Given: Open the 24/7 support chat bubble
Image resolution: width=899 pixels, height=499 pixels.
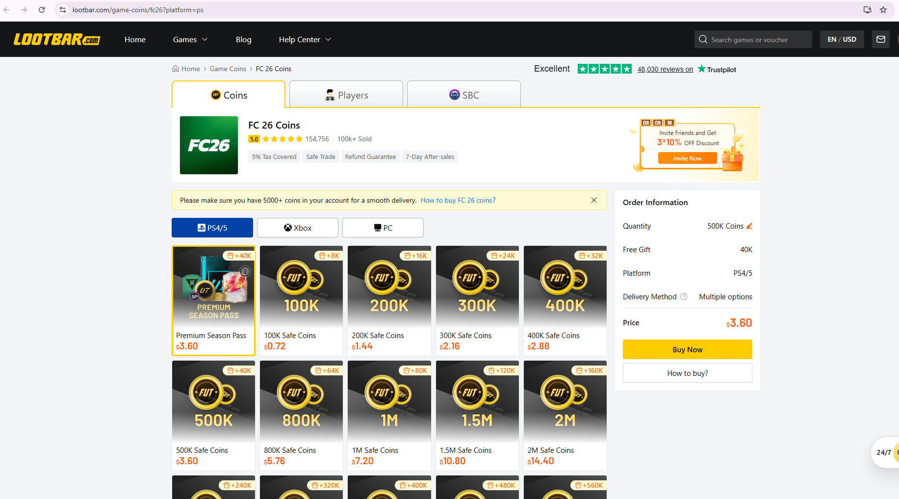Looking at the screenshot, I should pos(885,452).
